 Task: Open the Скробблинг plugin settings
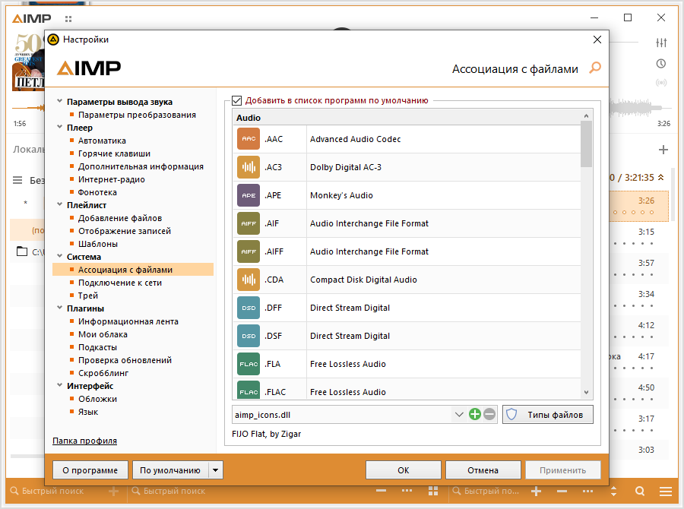point(103,373)
